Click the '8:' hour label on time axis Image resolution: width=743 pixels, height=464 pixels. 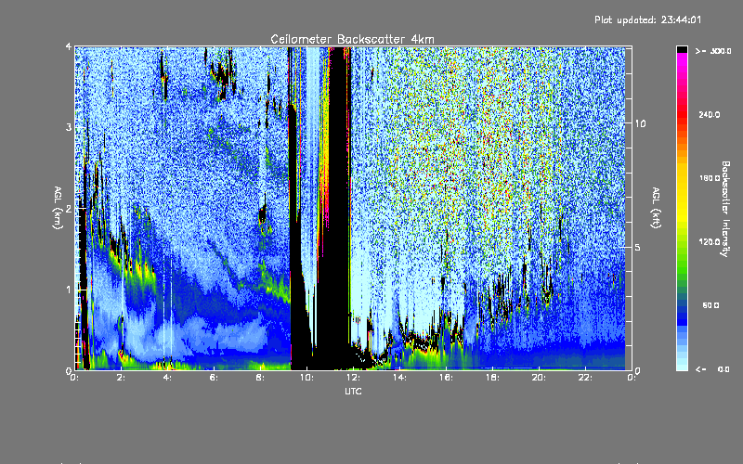click(261, 378)
